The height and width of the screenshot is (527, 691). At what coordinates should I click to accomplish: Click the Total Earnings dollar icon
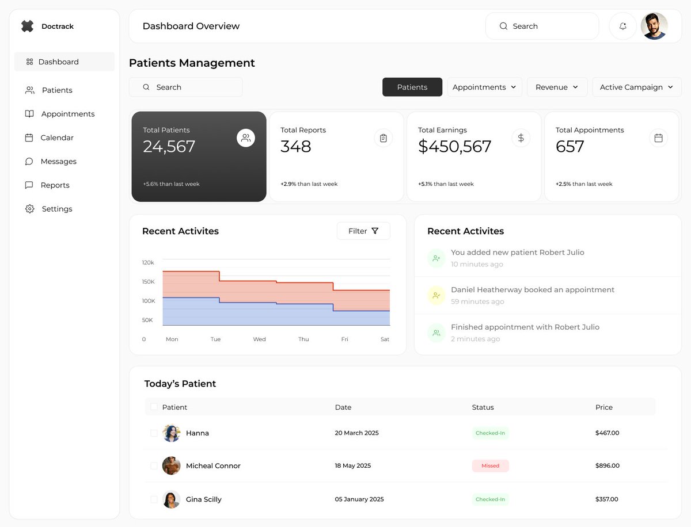point(521,138)
